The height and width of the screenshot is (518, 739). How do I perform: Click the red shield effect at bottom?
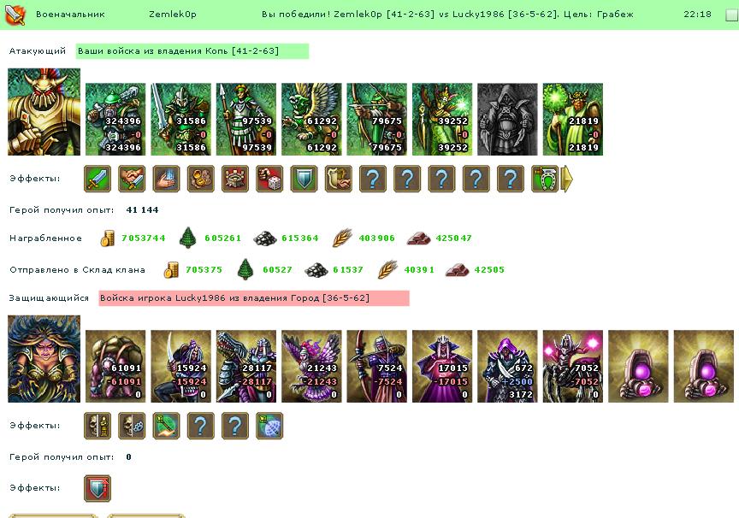(98, 488)
